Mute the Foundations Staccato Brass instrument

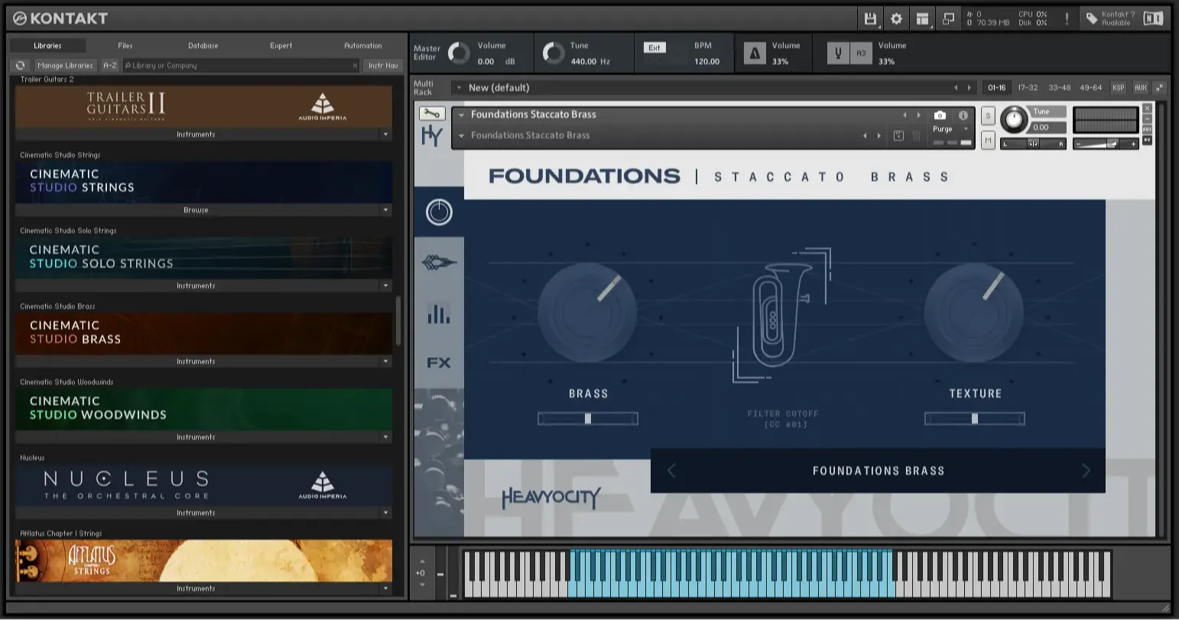tap(988, 141)
